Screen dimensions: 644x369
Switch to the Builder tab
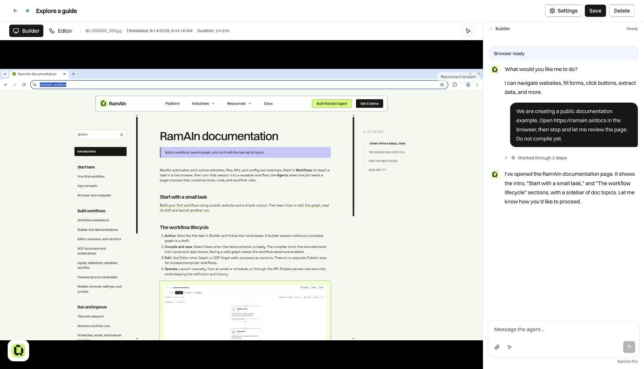[x=26, y=31]
